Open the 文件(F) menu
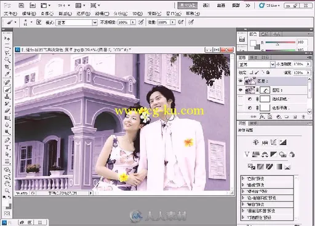This screenshot has height=226, width=315. tap(10, 14)
